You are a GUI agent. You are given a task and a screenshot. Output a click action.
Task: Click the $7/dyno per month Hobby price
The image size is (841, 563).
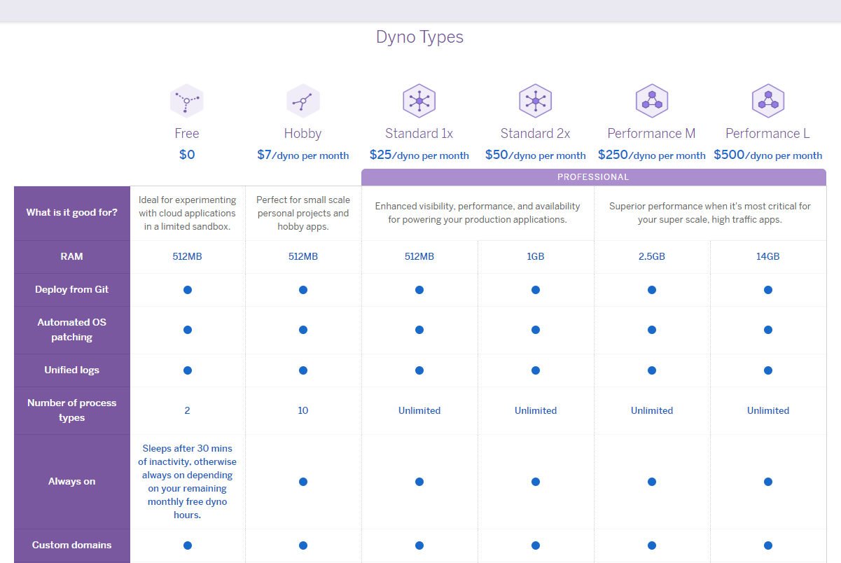pyautogui.click(x=303, y=155)
